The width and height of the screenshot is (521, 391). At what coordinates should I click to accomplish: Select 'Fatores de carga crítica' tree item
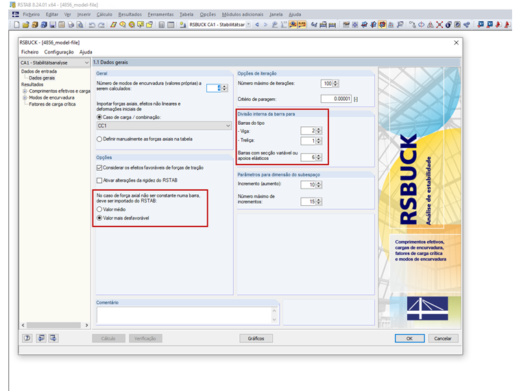coord(52,104)
